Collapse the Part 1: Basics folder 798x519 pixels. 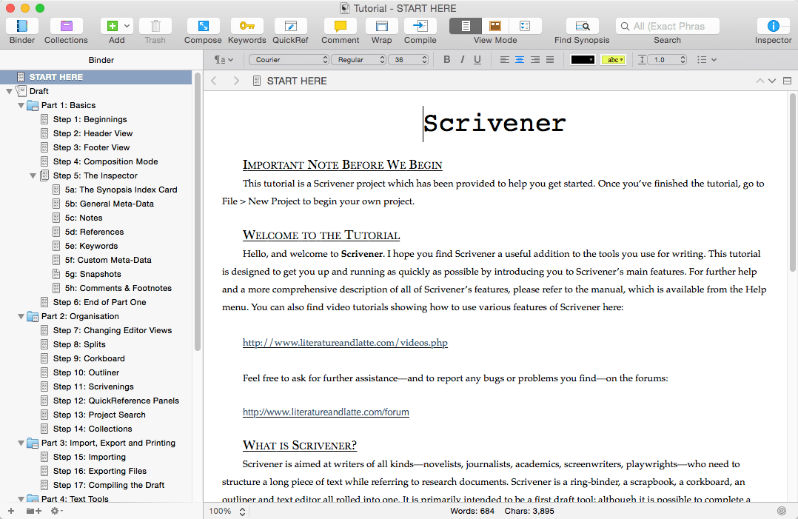[21, 106]
